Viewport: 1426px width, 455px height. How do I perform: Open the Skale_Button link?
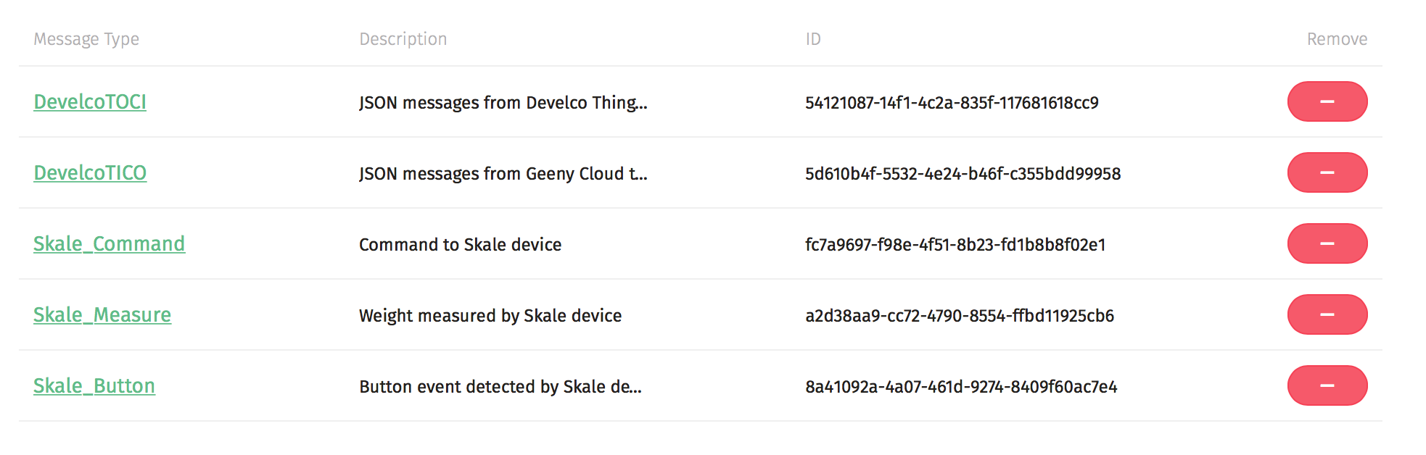click(x=94, y=386)
